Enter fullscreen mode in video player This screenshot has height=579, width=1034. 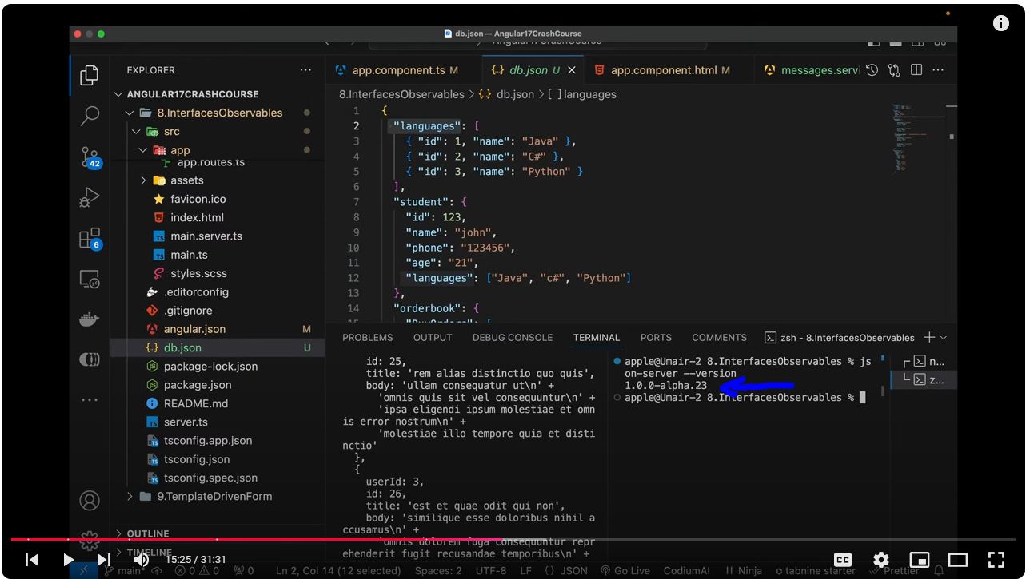[996, 560]
